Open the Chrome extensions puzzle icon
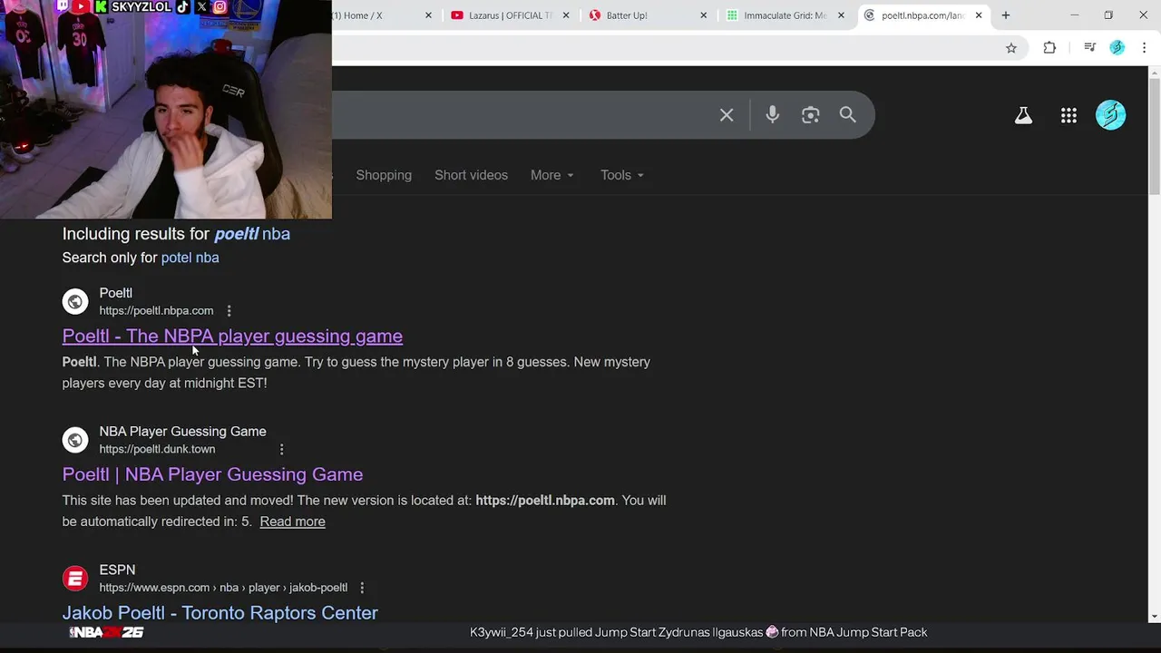This screenshot has height=653, width=1161. [1049, 48]
